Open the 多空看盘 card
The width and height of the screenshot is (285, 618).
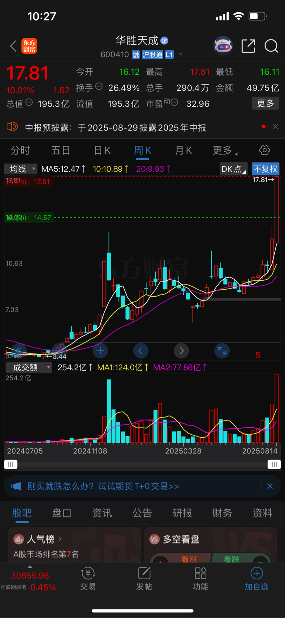click(x=210, y=545)
